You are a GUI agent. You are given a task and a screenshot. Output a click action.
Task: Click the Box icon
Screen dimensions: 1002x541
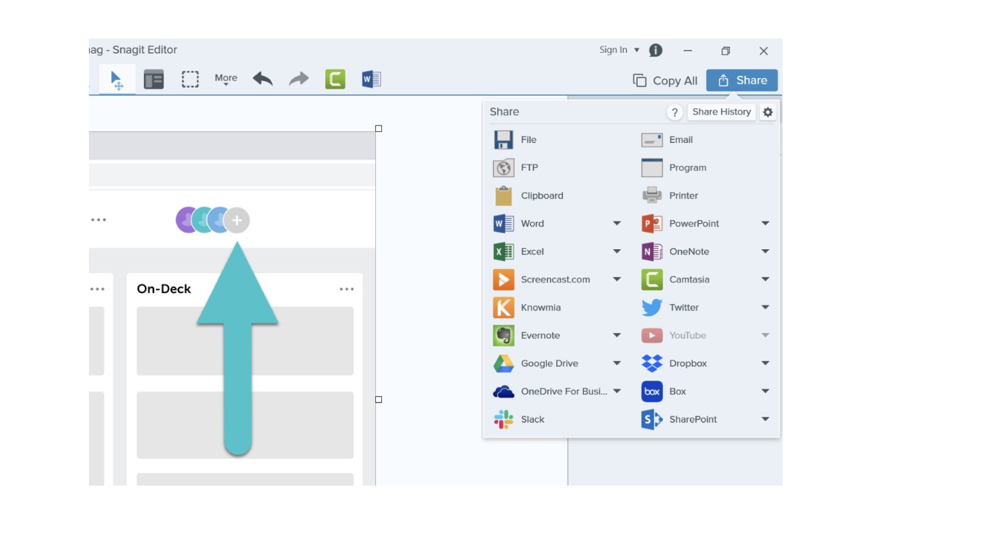coord(652,392)
